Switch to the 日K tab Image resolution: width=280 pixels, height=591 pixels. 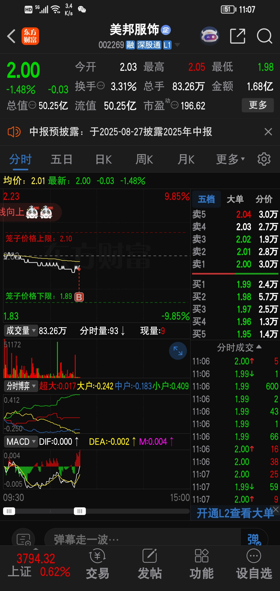pos(103,159)
